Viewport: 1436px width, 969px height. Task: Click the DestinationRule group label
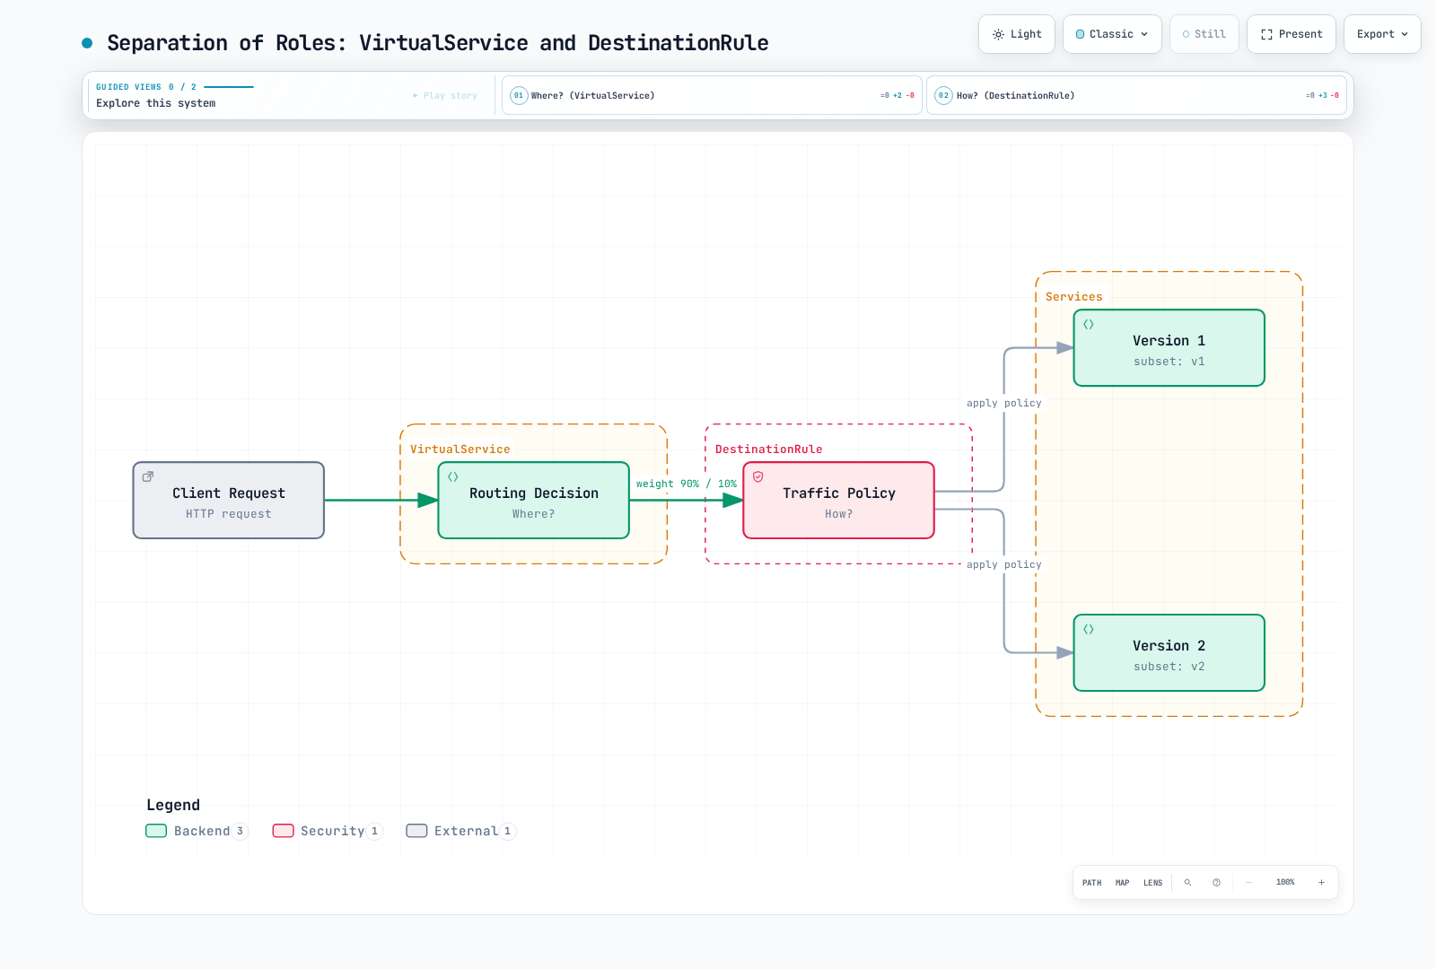pos(769,450)
